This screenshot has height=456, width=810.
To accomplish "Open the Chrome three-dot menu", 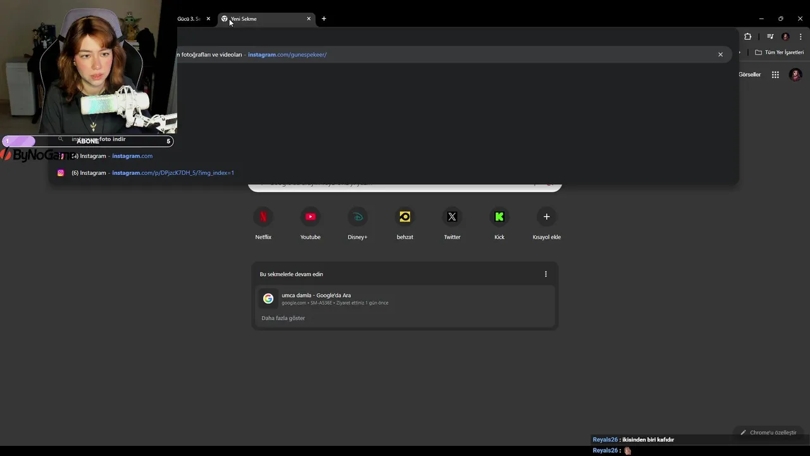I will click(x=801, y=37).
